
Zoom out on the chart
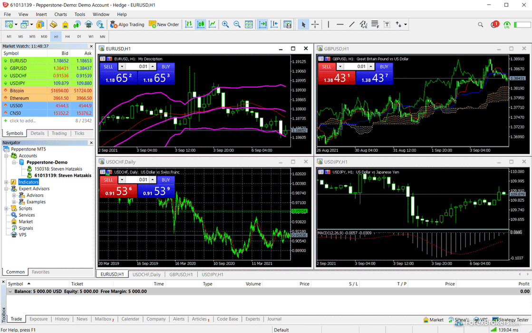(237, 24)
